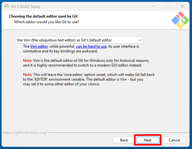
Task: Click the 'Which editor would you like' subtitle
Action: (x=47, y=22)
